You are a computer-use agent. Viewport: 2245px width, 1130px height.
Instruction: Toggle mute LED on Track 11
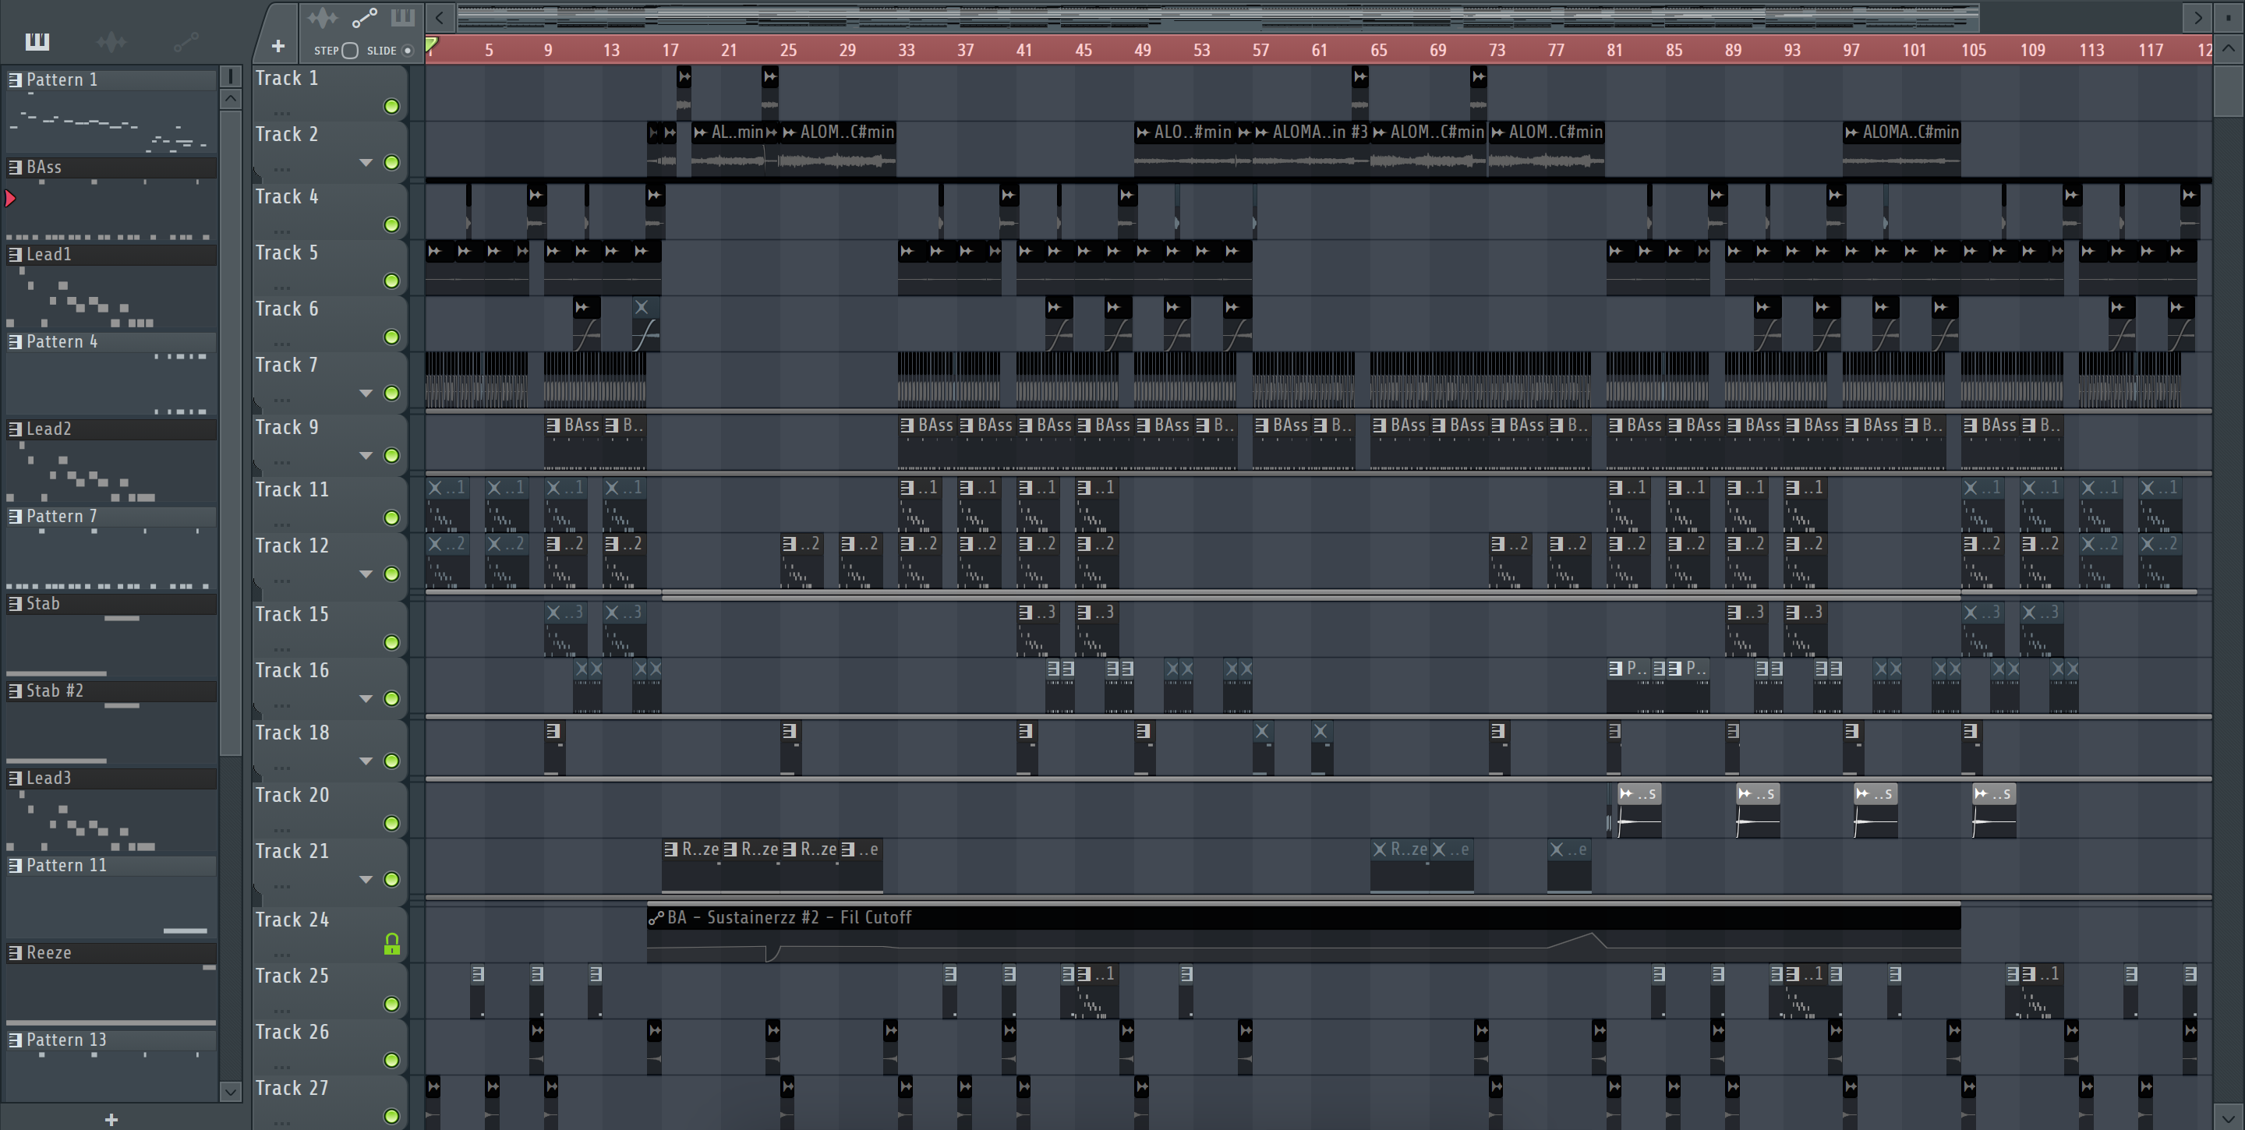click(392, 517)
